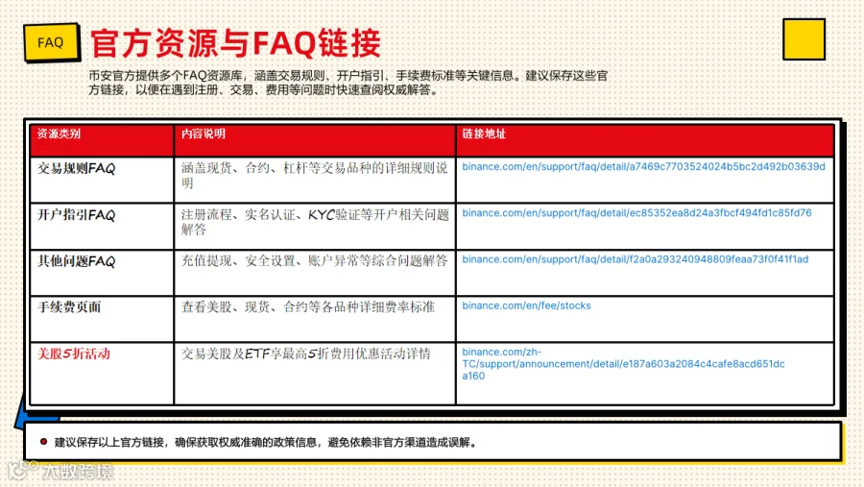Screen dimensions: 864x487
Task: Open the 美股5折活动 announcement link
Action: pos(623,364)
